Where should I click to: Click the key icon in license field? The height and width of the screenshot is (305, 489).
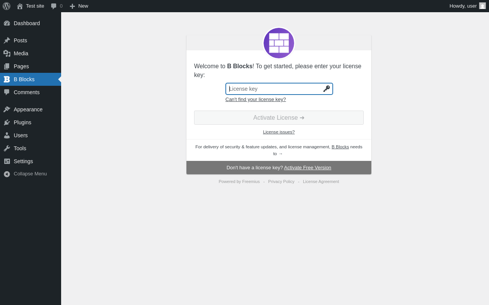(x=327, y=89)
